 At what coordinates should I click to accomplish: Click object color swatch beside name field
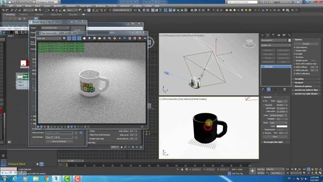(289, 40)
